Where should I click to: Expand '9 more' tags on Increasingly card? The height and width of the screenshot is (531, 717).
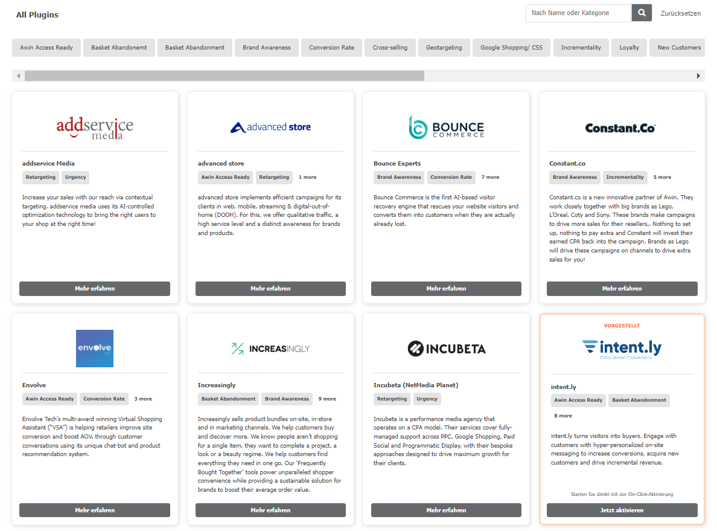[x=327, y=399]
